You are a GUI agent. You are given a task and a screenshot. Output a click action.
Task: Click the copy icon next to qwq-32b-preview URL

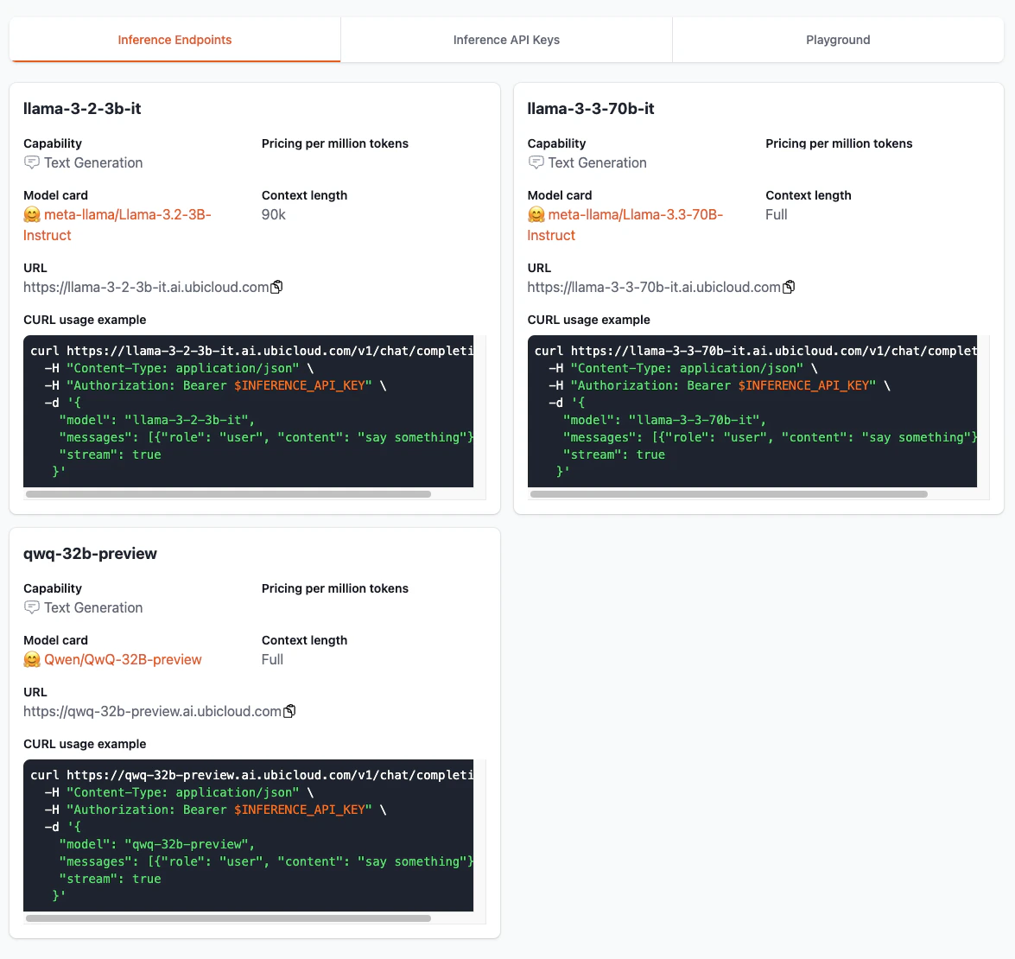290,710
